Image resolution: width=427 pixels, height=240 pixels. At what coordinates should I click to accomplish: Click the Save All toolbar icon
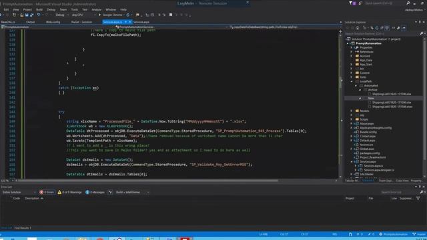[31, 15]
